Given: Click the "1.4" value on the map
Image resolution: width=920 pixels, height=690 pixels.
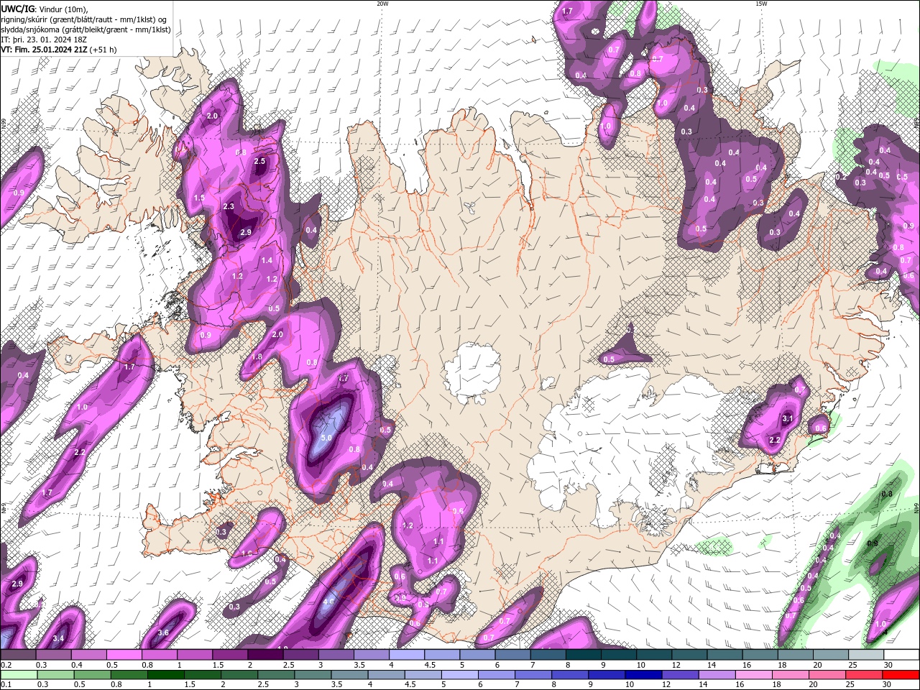Looking at the screenshot, I should (267, 260).
